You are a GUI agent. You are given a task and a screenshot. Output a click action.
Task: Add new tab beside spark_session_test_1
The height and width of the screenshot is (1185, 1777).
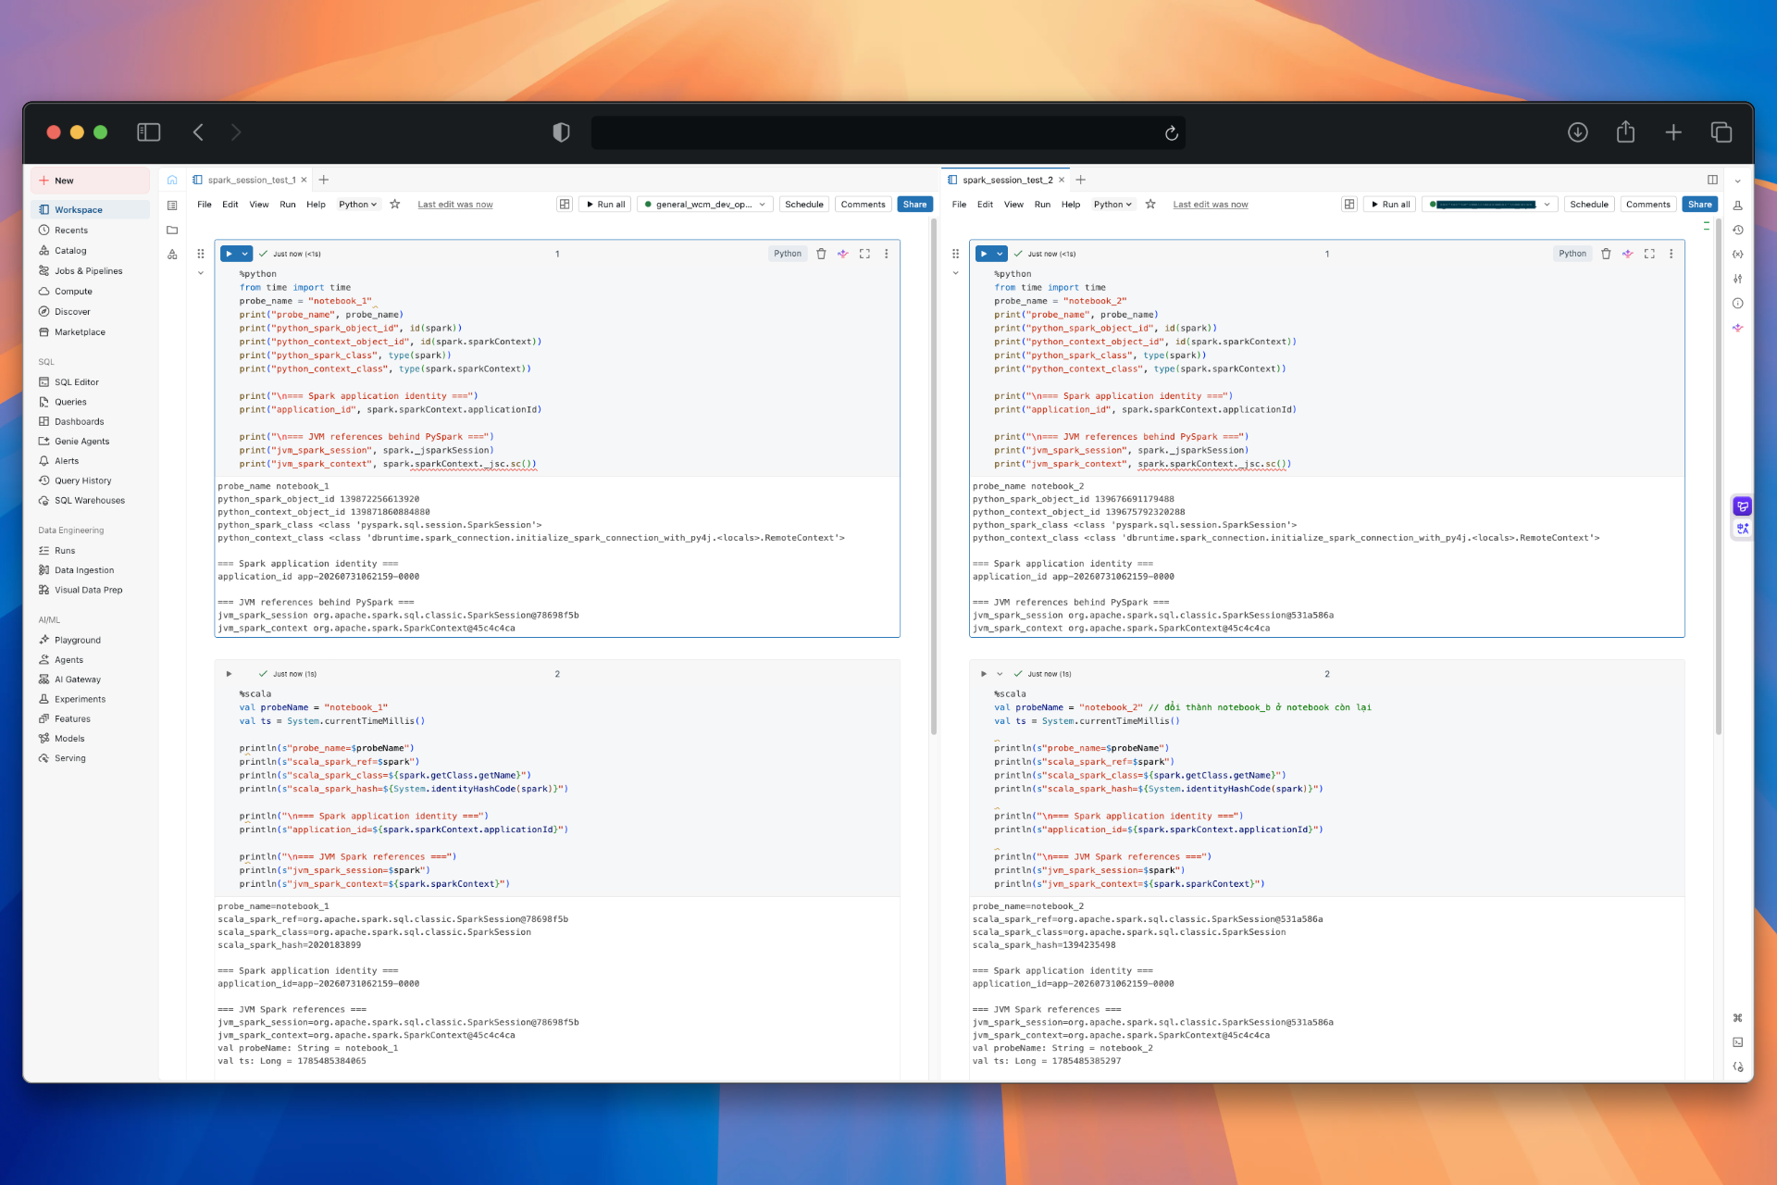[x=324, y=181]
